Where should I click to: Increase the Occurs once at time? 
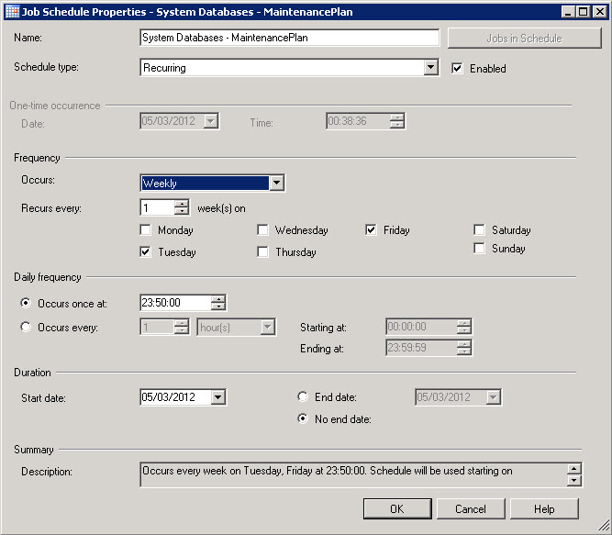click(218, 299)
